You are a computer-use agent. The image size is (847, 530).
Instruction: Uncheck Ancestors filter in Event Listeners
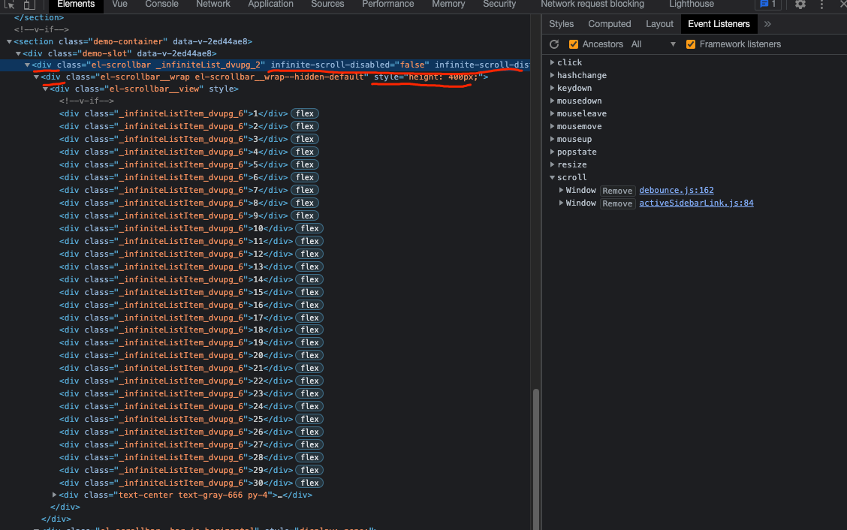(574, 44)
